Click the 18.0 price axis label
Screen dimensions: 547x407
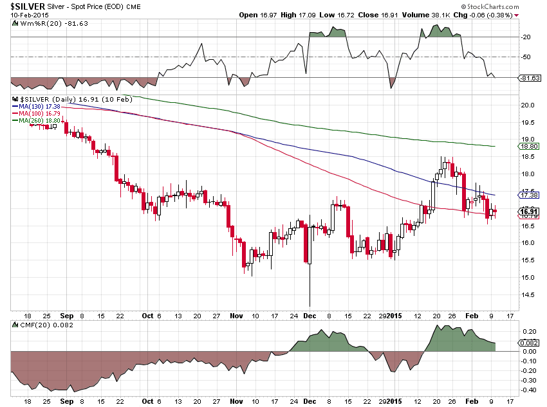pyautogui.click(x=528, y=174)
